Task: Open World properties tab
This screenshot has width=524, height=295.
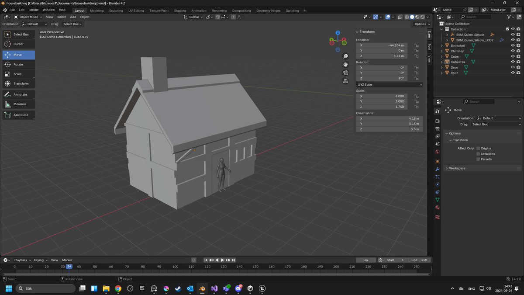Action: [x=437, y=152]
